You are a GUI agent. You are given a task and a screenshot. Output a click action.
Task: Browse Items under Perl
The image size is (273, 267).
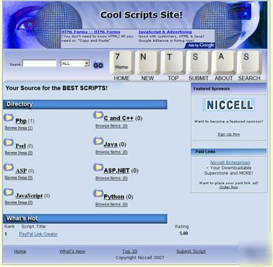pyautogui.click(x=18, y=153)
